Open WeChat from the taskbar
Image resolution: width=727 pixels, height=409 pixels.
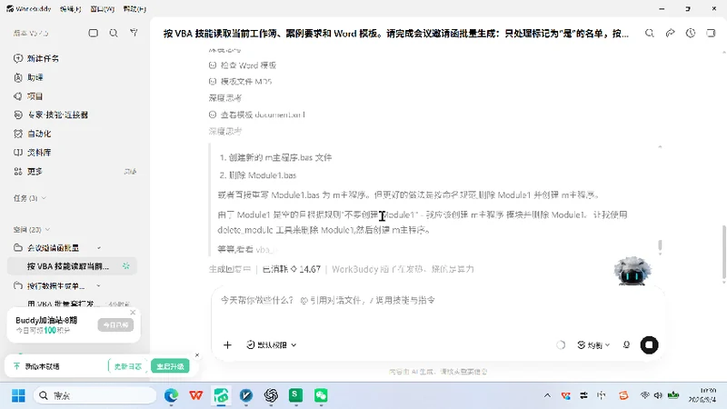coord(321,395)
